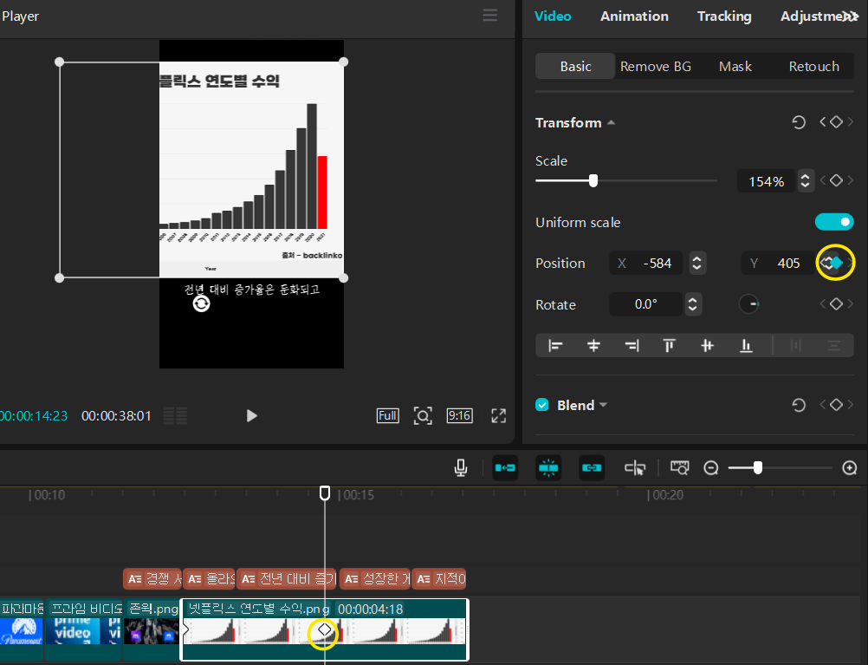Click the Scale 154% value field
This screenshot has height=665, width=868.
click(766, 181)
